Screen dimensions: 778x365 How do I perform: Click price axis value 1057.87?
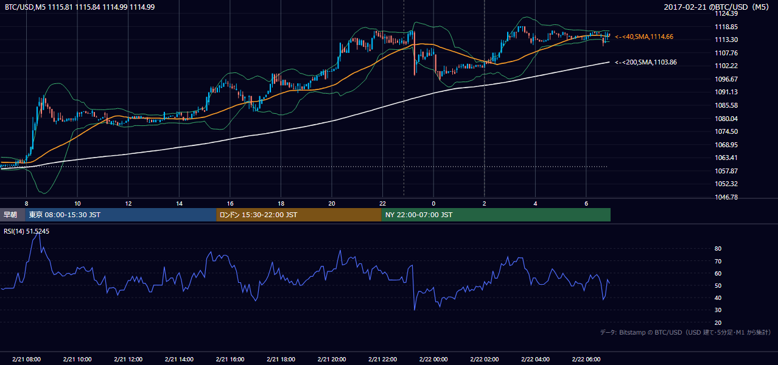726,171
